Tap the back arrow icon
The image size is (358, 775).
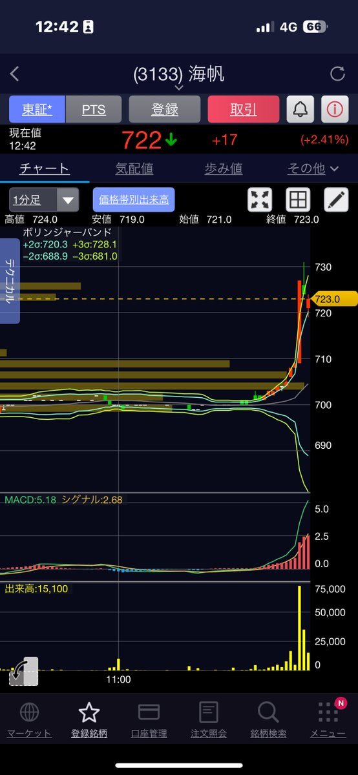[x=15, y=74]
